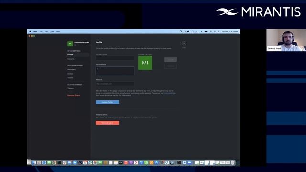Open the privacy policy link
The image size is (306, 172).
[168, 93]
